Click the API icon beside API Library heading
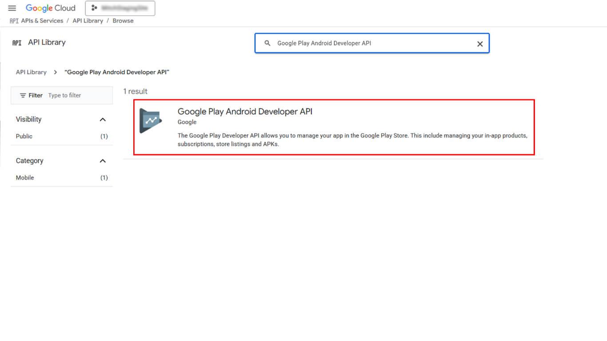This screenshot has height=341, width=607. click(17, 43)
